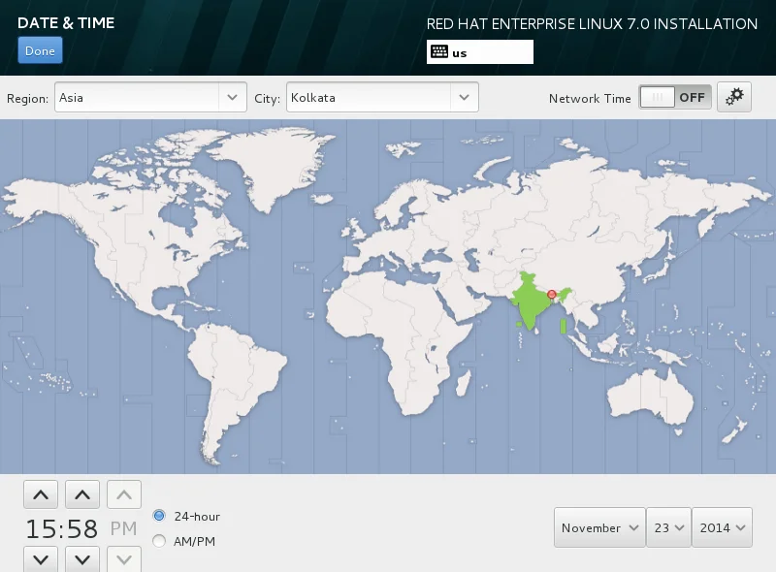Viewport: 776px width, 572px height.
Task: Decrease hours with down arrow
Action: 41,559
